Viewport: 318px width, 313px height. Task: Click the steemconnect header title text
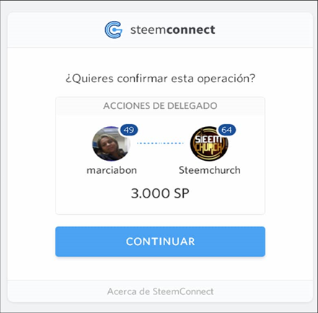coord(172,30)
